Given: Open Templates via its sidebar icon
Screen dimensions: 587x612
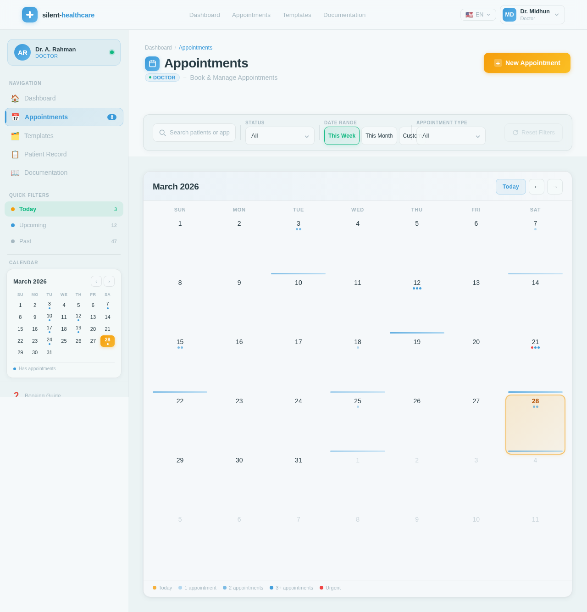Looking at the screenshot, I should 15,136.
